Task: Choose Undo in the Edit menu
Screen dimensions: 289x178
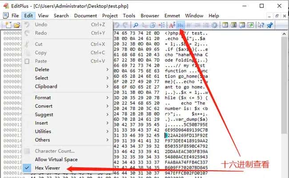Action: pyautogui.click(x=67, y=24)
